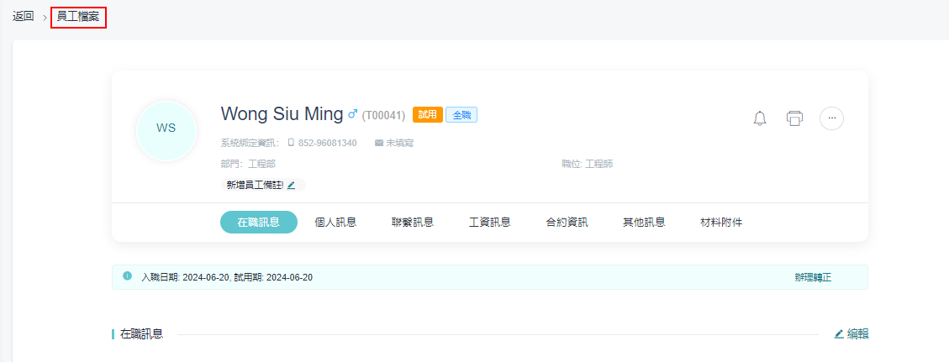The width and height of the screenshot is (949, 362).
Task: Click the notification bell icon
Action: coord(760,118)
